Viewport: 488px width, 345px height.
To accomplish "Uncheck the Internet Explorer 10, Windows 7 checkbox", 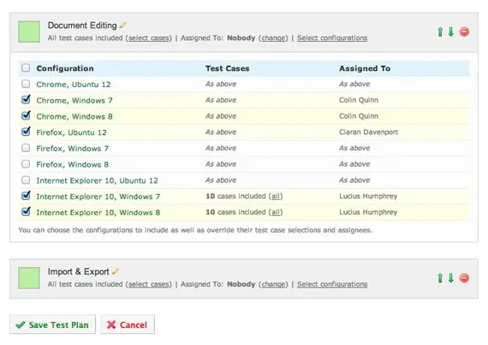I will click(26, 196).
